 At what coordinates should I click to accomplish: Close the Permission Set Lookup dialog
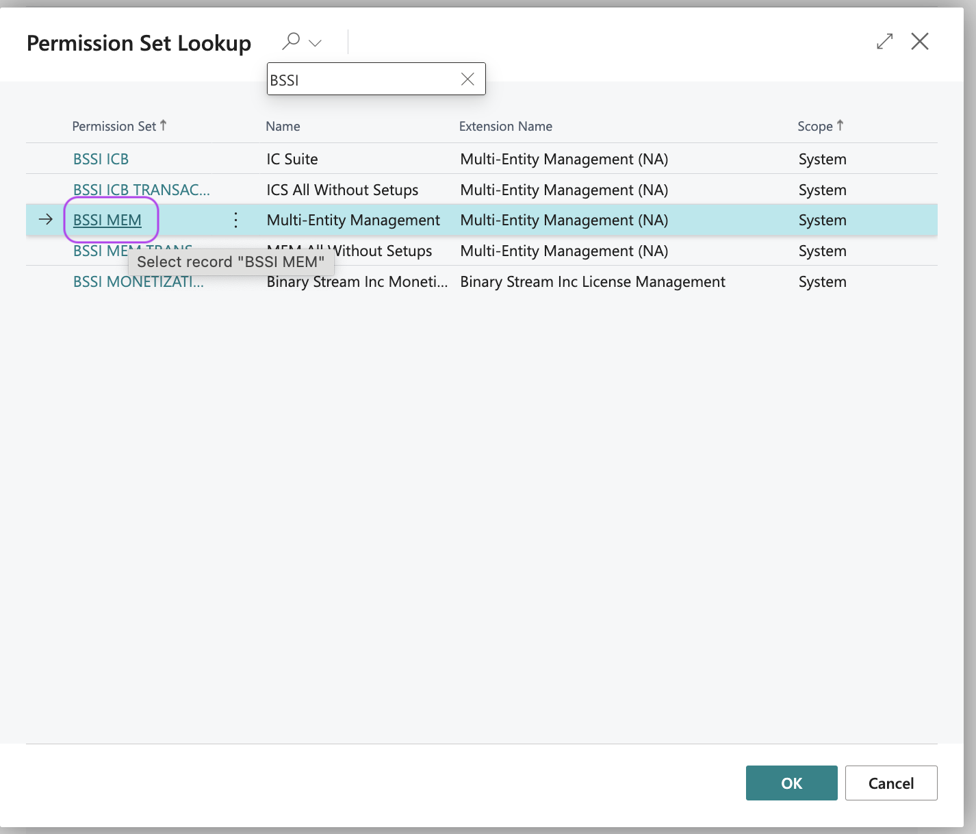pos(920,41)
